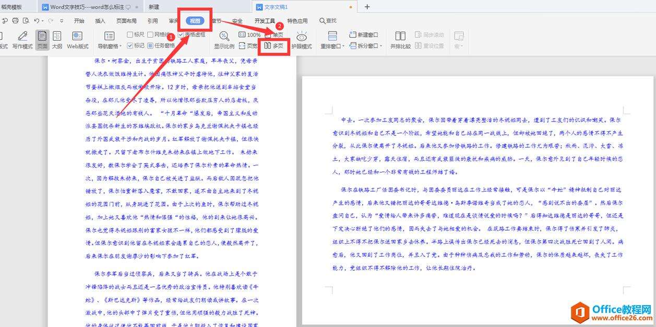Uncheck 表格虚框 table gridline display
This screenshot has width=656, height=327.
coord(181,34)
